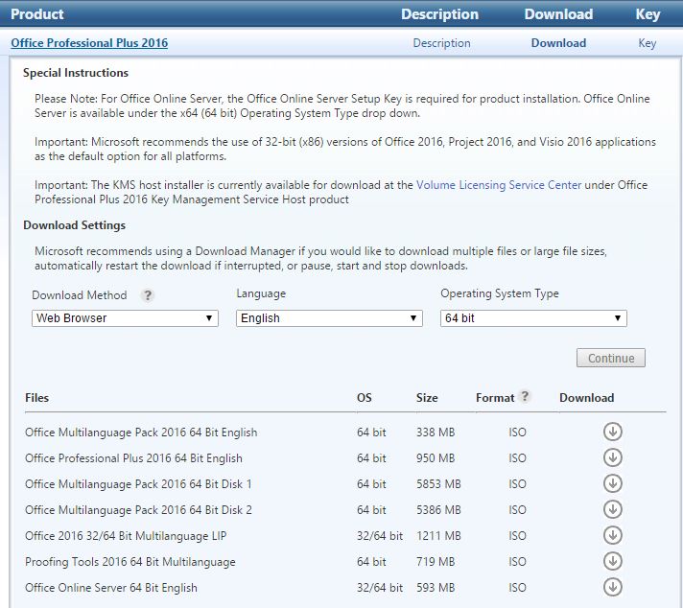Click the Special Instructions heading
This screenshot has width=683, height=608.
click(x=76, y=73)
